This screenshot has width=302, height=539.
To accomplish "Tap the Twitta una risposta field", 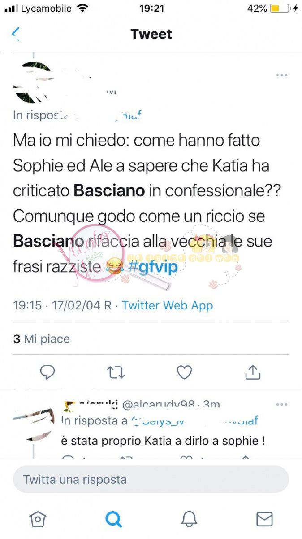I will [151, 479].
